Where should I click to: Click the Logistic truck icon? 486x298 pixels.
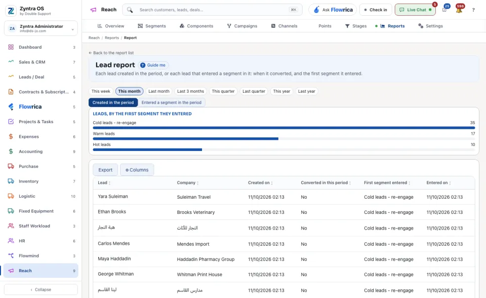[11, 196]
